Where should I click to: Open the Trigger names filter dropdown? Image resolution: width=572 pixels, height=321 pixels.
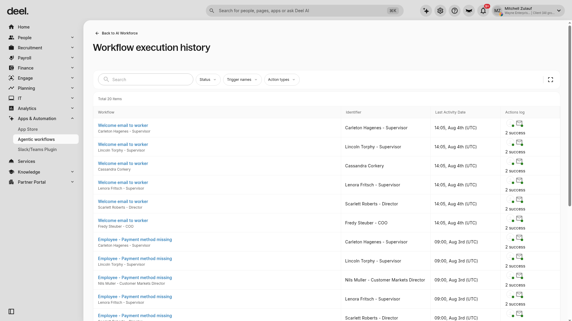[242, 80]
